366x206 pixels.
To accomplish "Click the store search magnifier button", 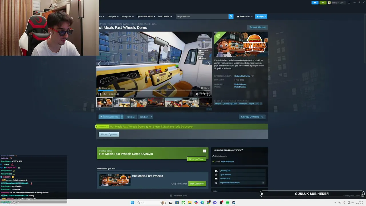I will click(231, 16).
